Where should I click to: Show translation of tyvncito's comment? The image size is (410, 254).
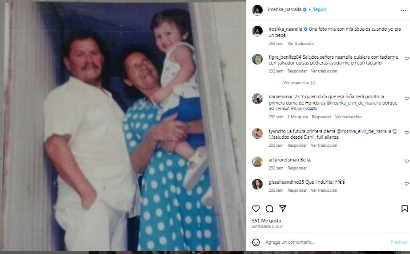[x=324, y=145]
